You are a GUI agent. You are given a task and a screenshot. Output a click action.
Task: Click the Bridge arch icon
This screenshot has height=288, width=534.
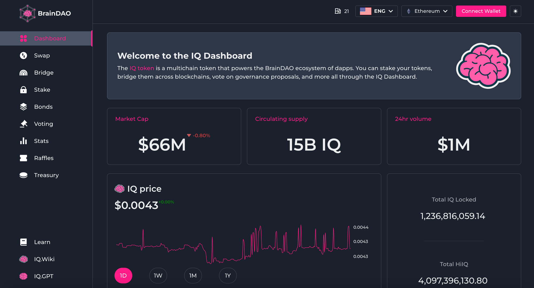[23, 73]
